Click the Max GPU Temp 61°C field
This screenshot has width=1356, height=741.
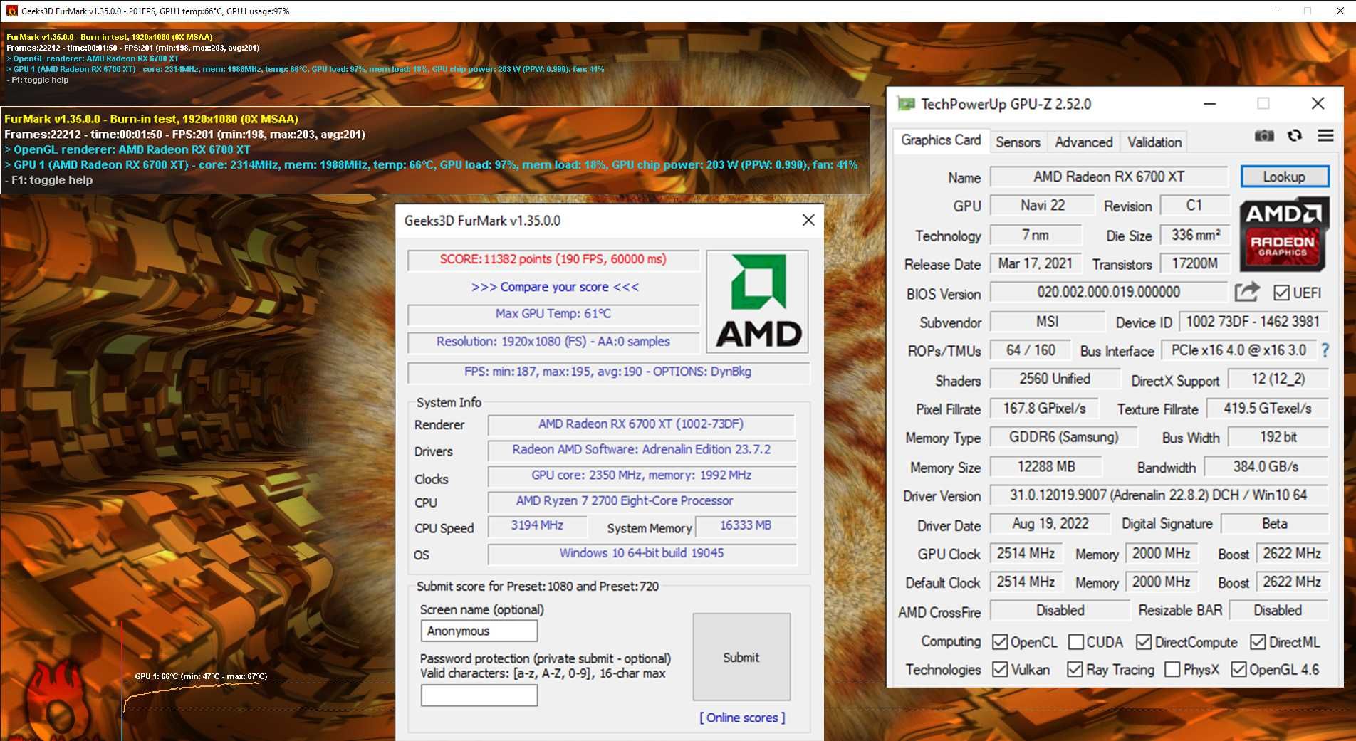553,314
